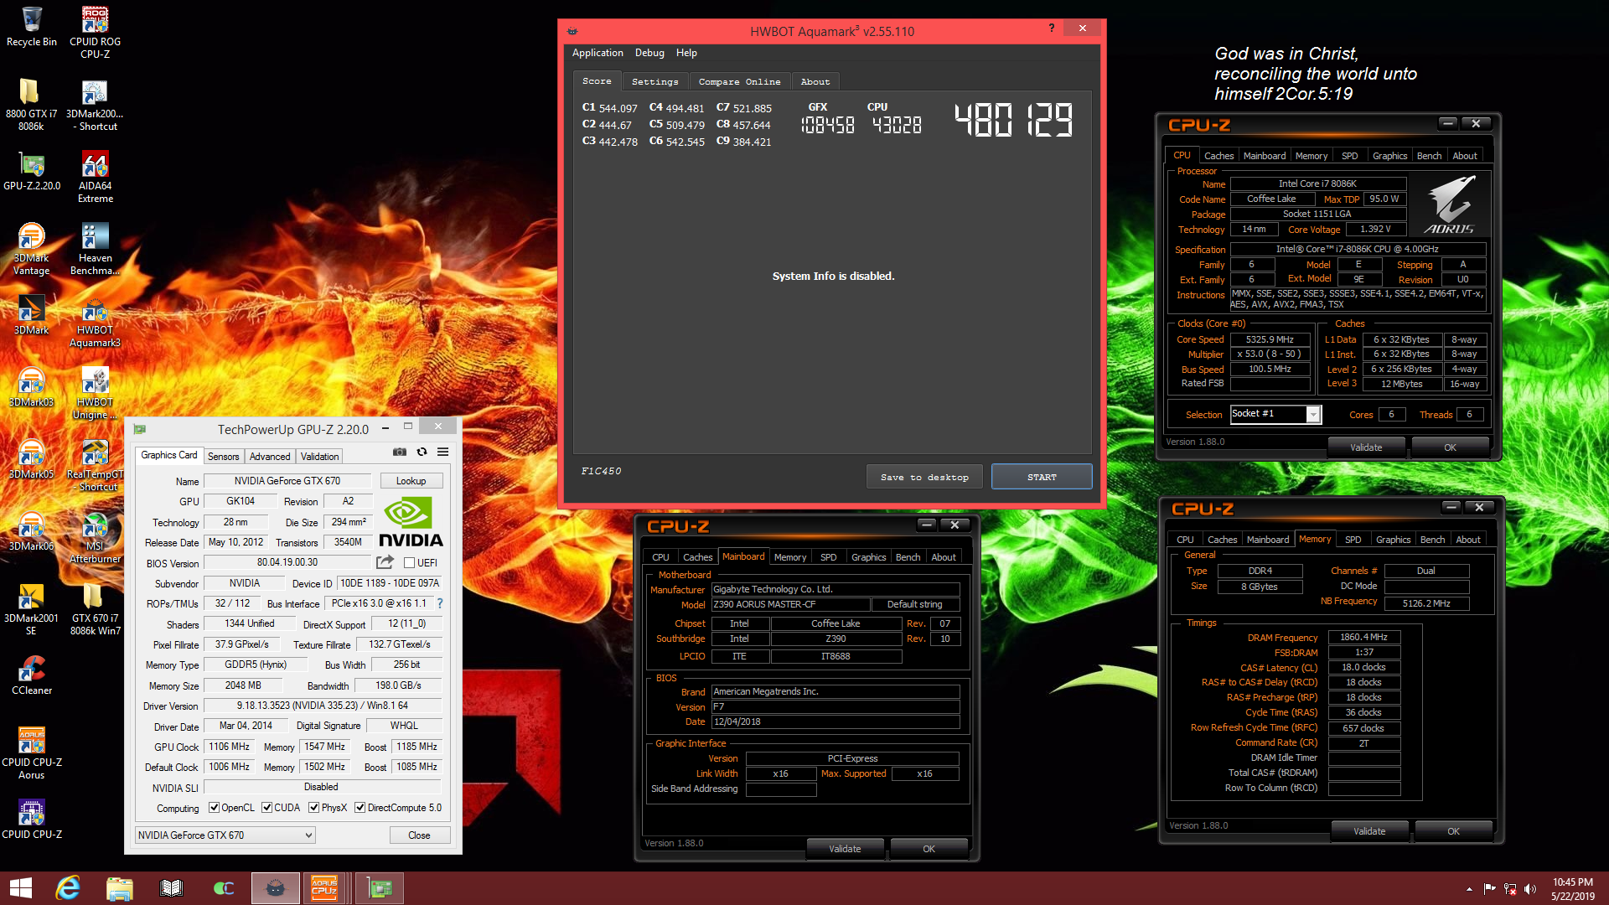This screenshot has width=1609, height=905.
Task: Click BIOS Version field in GPU-Z
Action: tap(287, 563)
